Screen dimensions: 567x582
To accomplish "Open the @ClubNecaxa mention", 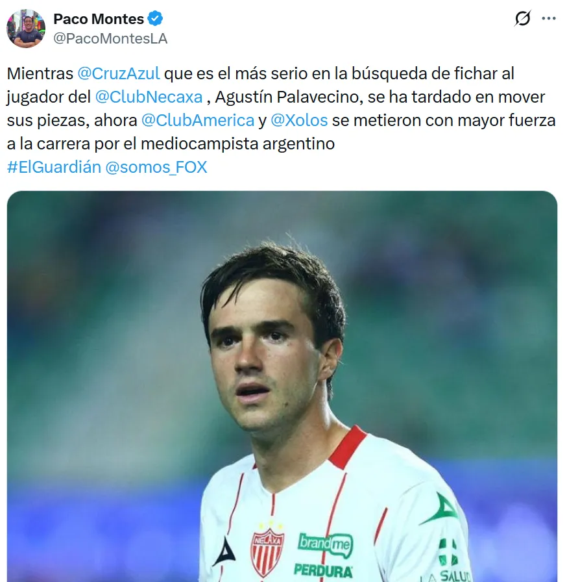I will [149, 97].
